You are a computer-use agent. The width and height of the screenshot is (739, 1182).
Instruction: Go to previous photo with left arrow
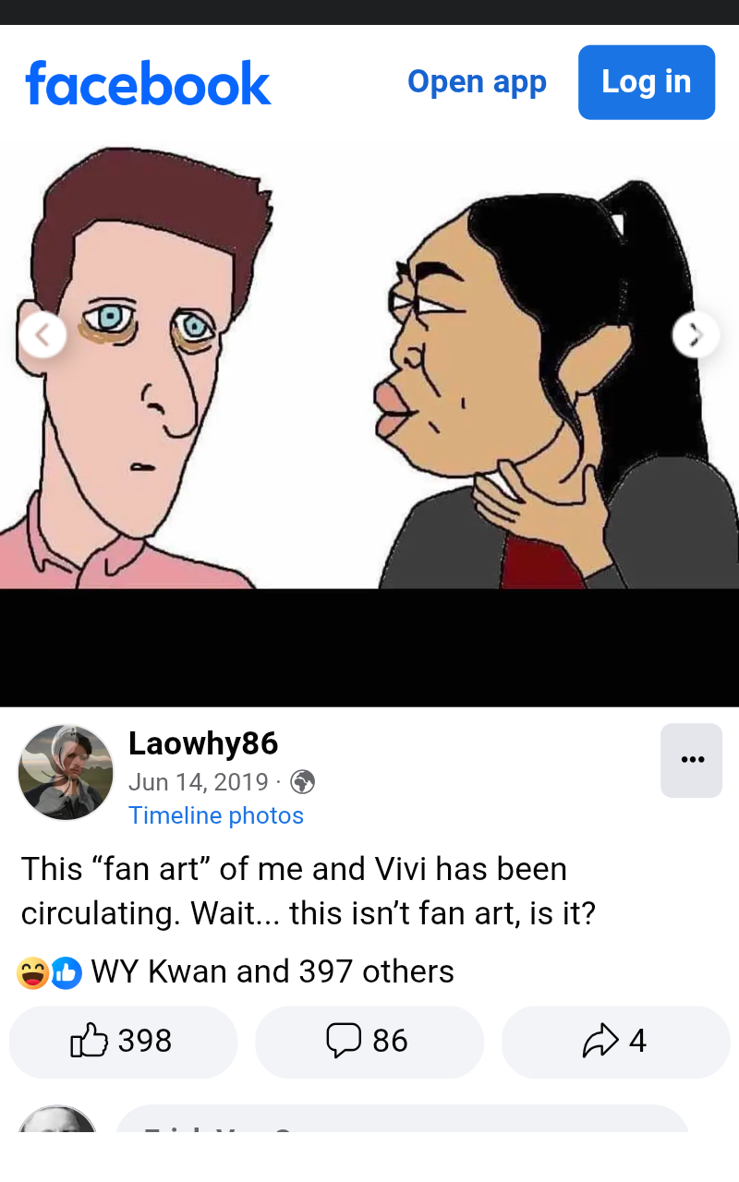click(42, 334)
